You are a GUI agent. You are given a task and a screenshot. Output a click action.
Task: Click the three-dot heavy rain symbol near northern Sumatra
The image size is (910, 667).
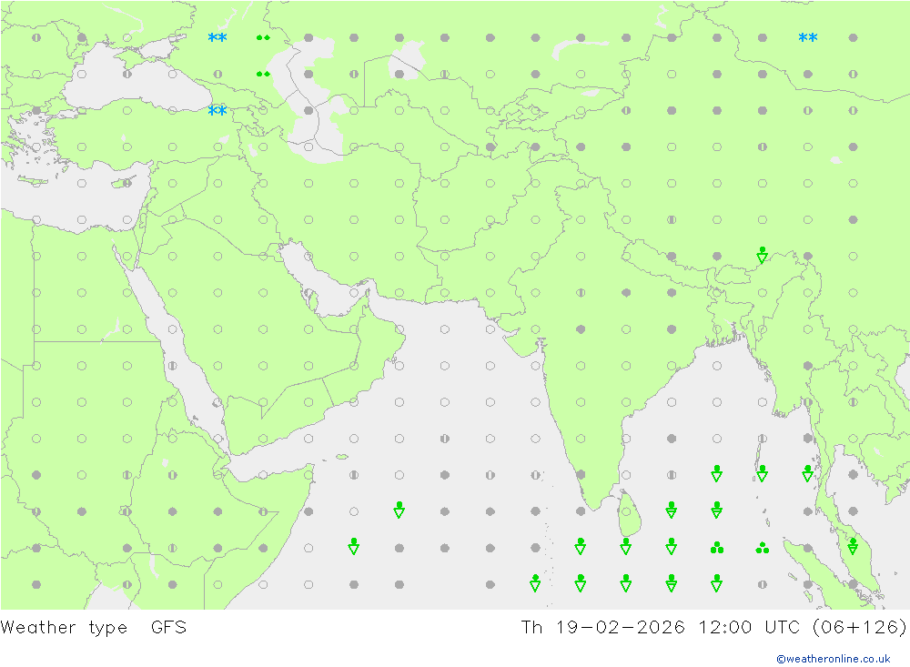(x=762, y=548)
